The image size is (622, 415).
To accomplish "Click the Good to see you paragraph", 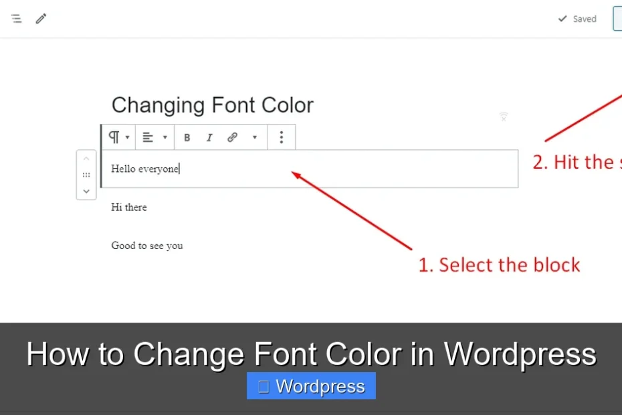I will point(147,246).
